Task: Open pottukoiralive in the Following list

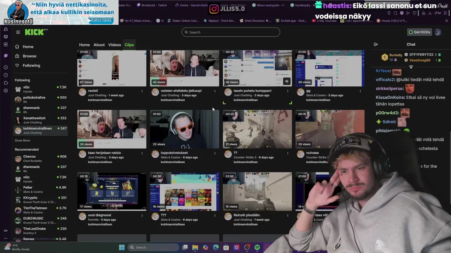Action: 41,99
